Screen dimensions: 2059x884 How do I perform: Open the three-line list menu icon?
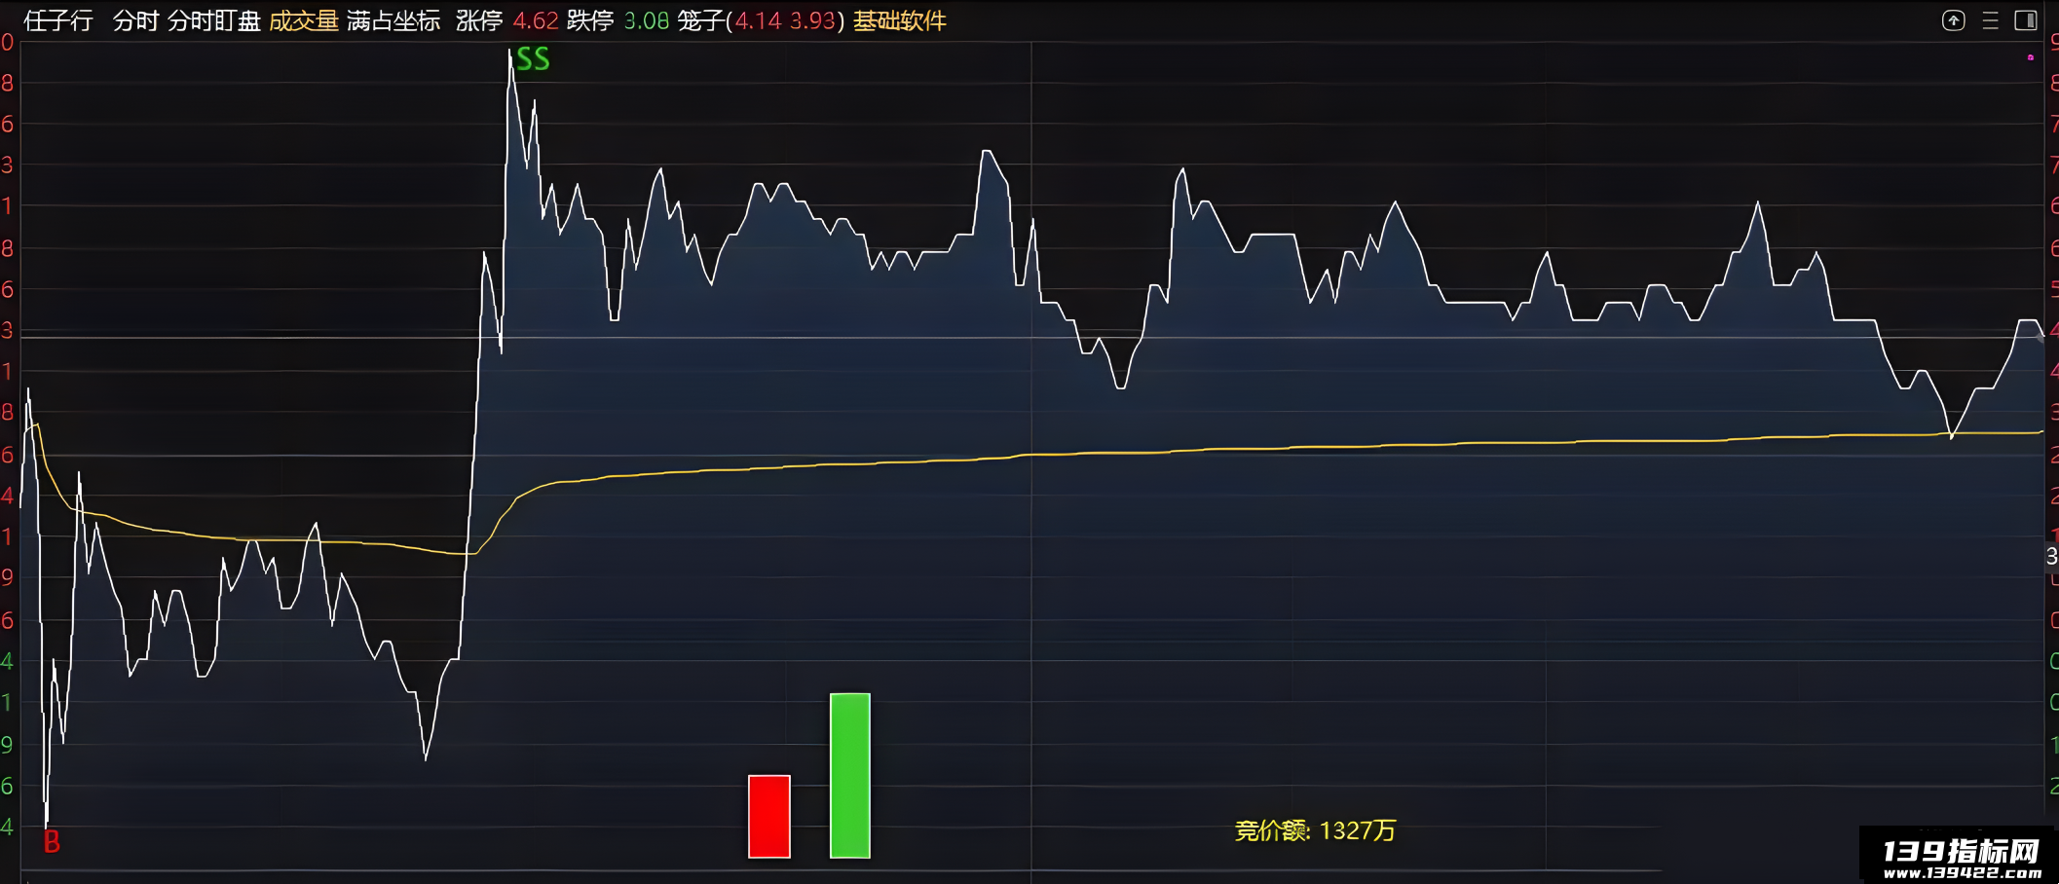coord(1990,20)
